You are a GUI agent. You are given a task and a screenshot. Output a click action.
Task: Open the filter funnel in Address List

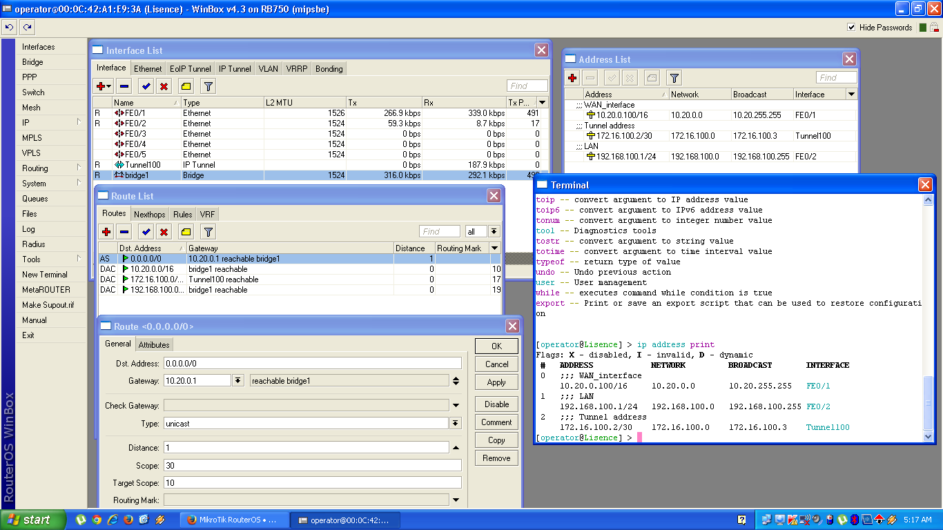(673, 77)
